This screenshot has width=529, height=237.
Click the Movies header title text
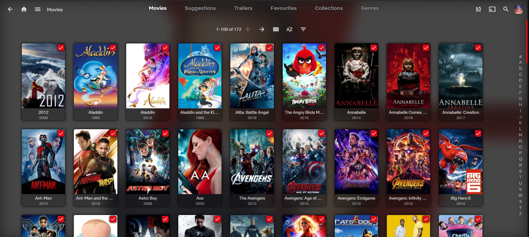[x=55, y=10]
